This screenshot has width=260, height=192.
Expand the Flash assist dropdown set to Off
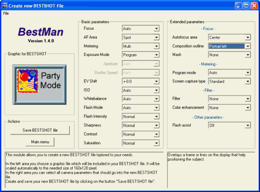pos(229,126)
